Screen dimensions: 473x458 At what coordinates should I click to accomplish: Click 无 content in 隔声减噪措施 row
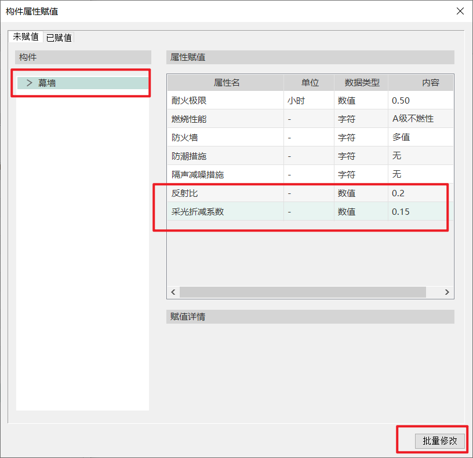[x=420, y=174]
